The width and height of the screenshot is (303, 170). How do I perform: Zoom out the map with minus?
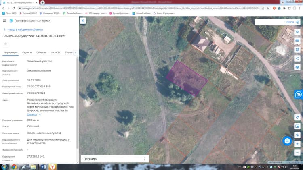[297, 153]
